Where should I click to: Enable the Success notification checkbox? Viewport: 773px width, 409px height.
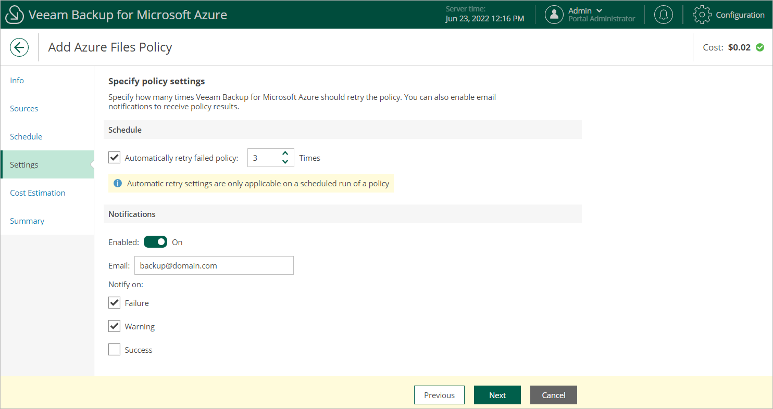(x=114, y=350)
